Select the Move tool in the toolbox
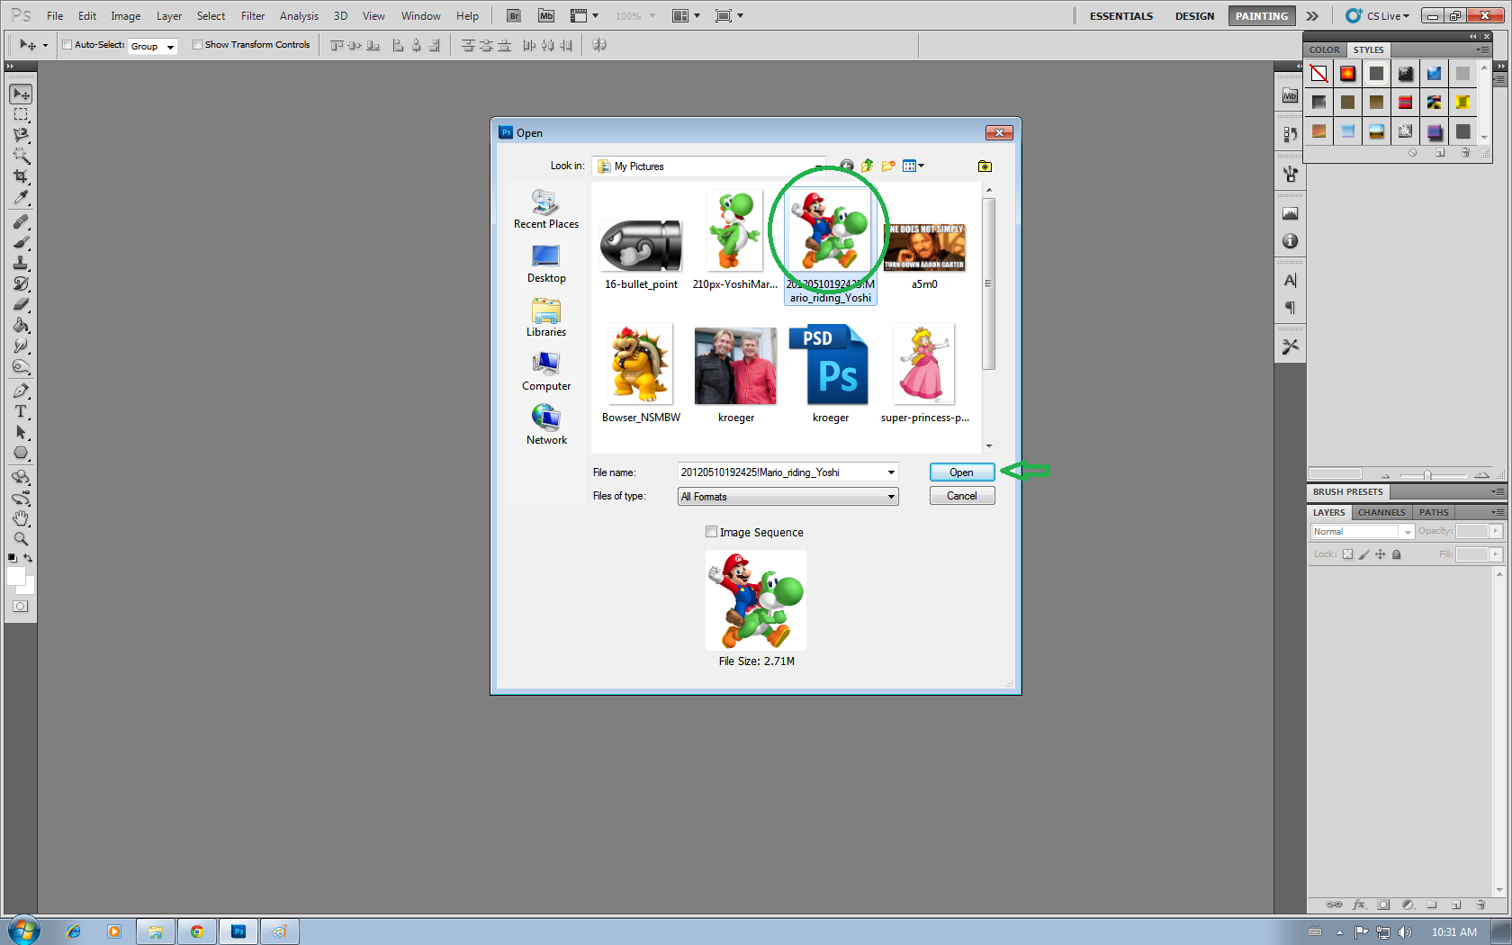The width and height of the screenshot is (1512, 945). pos(21,94)
